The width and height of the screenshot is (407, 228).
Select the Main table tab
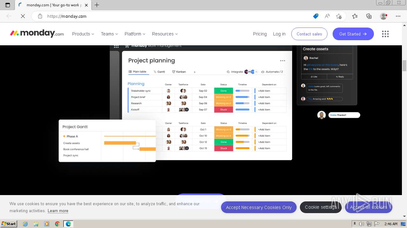coord(137,72)
